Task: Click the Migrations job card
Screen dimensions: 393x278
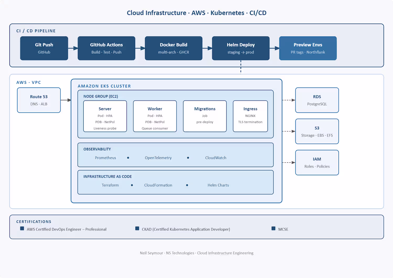Action: 205,116
